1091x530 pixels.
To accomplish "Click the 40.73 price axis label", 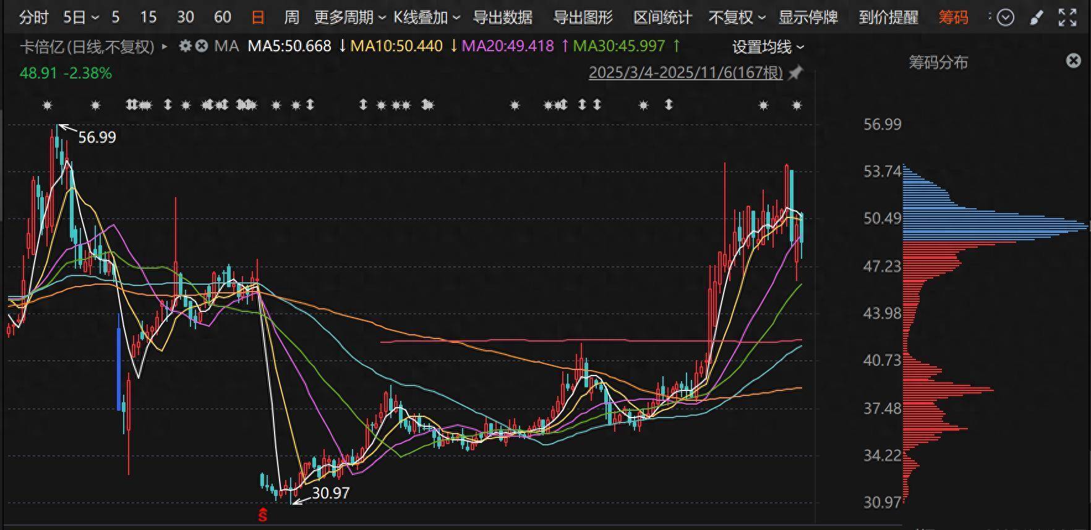I will point(882,360).
